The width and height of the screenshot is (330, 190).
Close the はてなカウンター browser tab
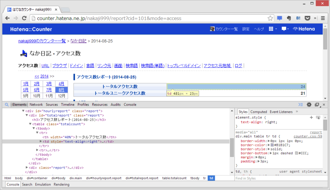pos(56,9)
